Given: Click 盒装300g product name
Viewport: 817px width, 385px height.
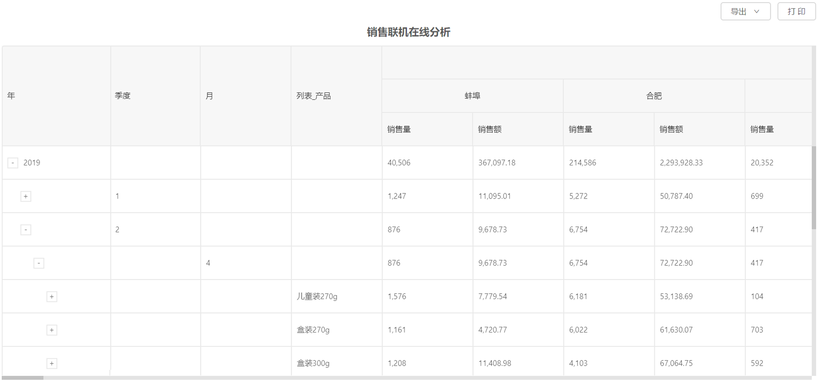Looking at the screenshot, I should pyautogui.click(x=313, y=364).
